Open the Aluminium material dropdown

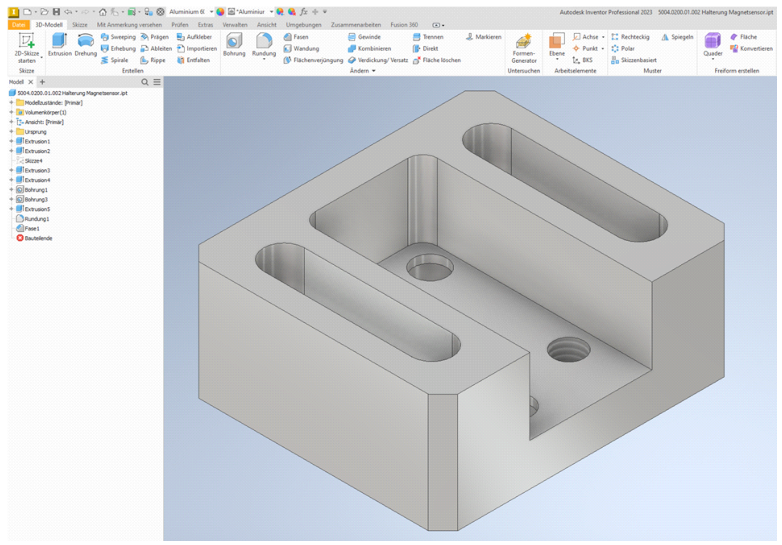coord(211,12)
